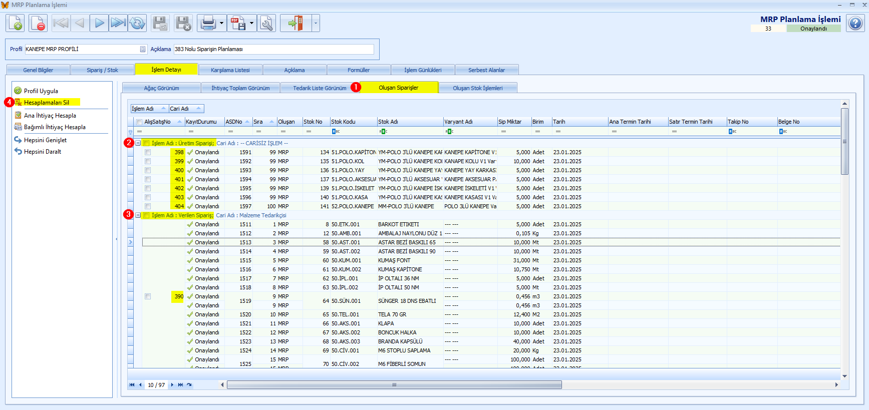Go to the next record arrow
Image resolution: width=869 pixels, height=410 pixels.
[x=99, y=23]
